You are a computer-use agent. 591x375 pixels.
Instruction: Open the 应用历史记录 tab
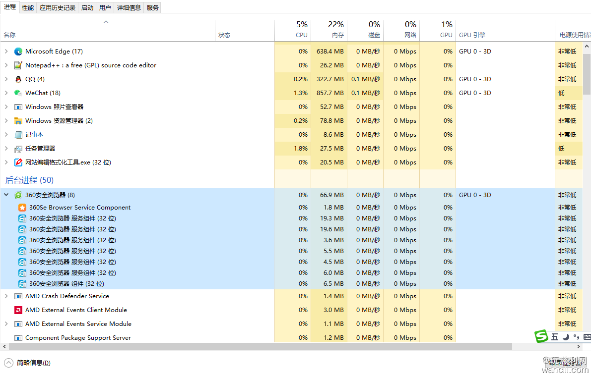click(58, 8)
